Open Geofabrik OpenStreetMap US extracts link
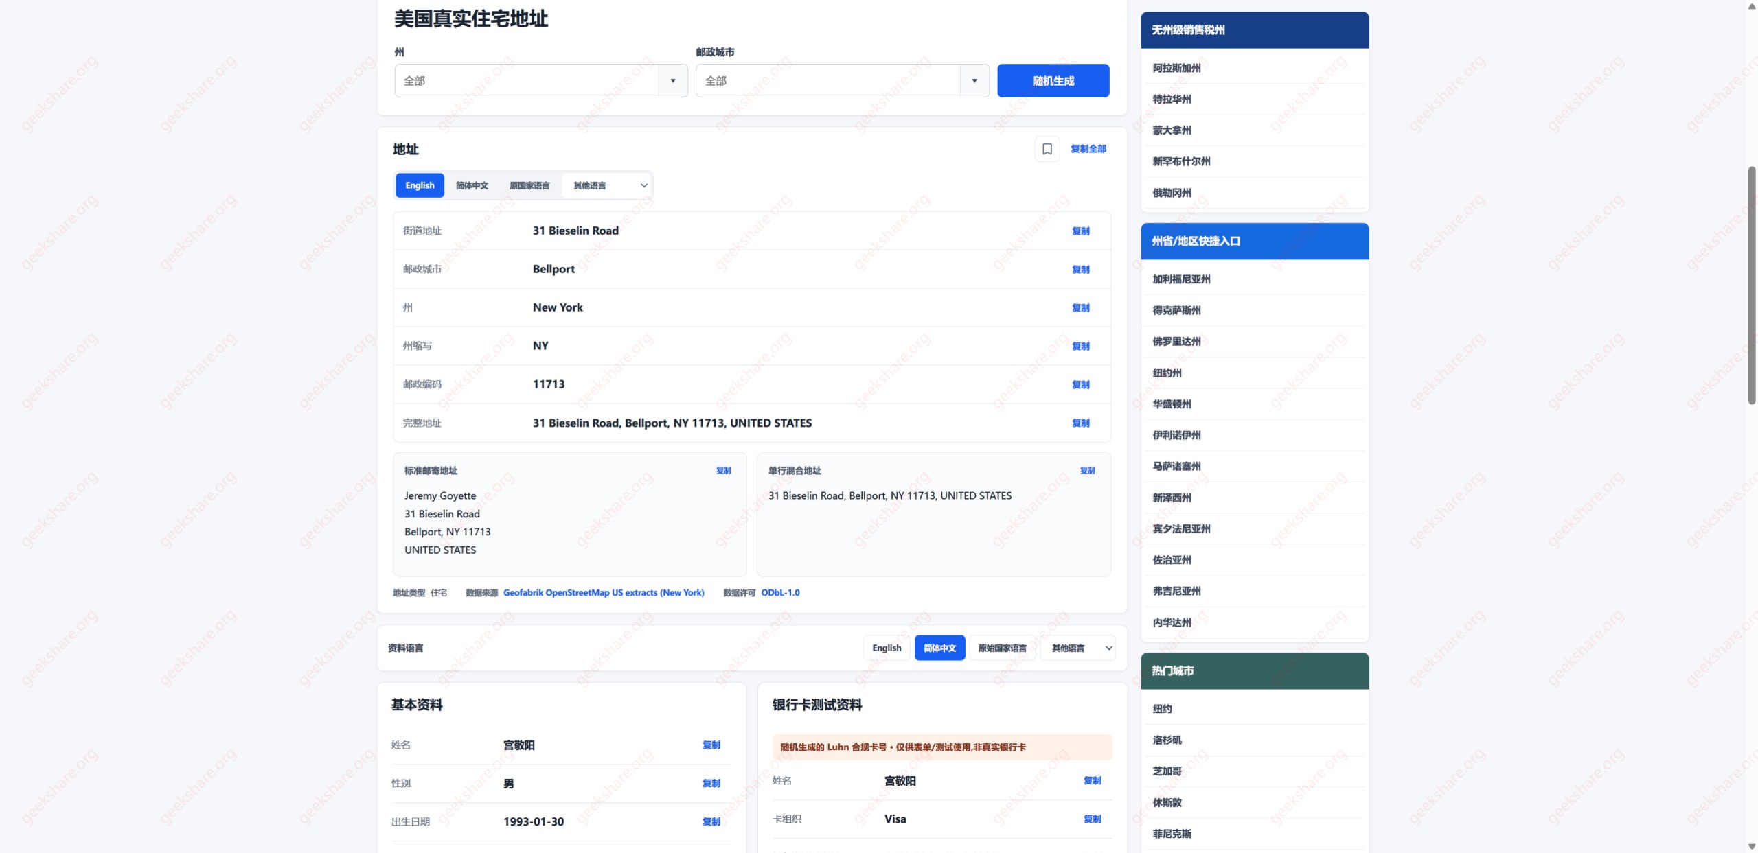Screen dimensions: 1758x853 coord(604,593)
